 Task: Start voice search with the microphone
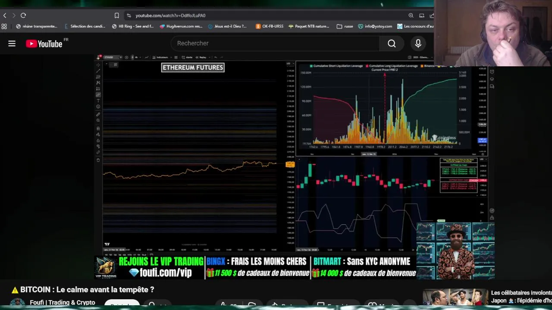[418, 43]
